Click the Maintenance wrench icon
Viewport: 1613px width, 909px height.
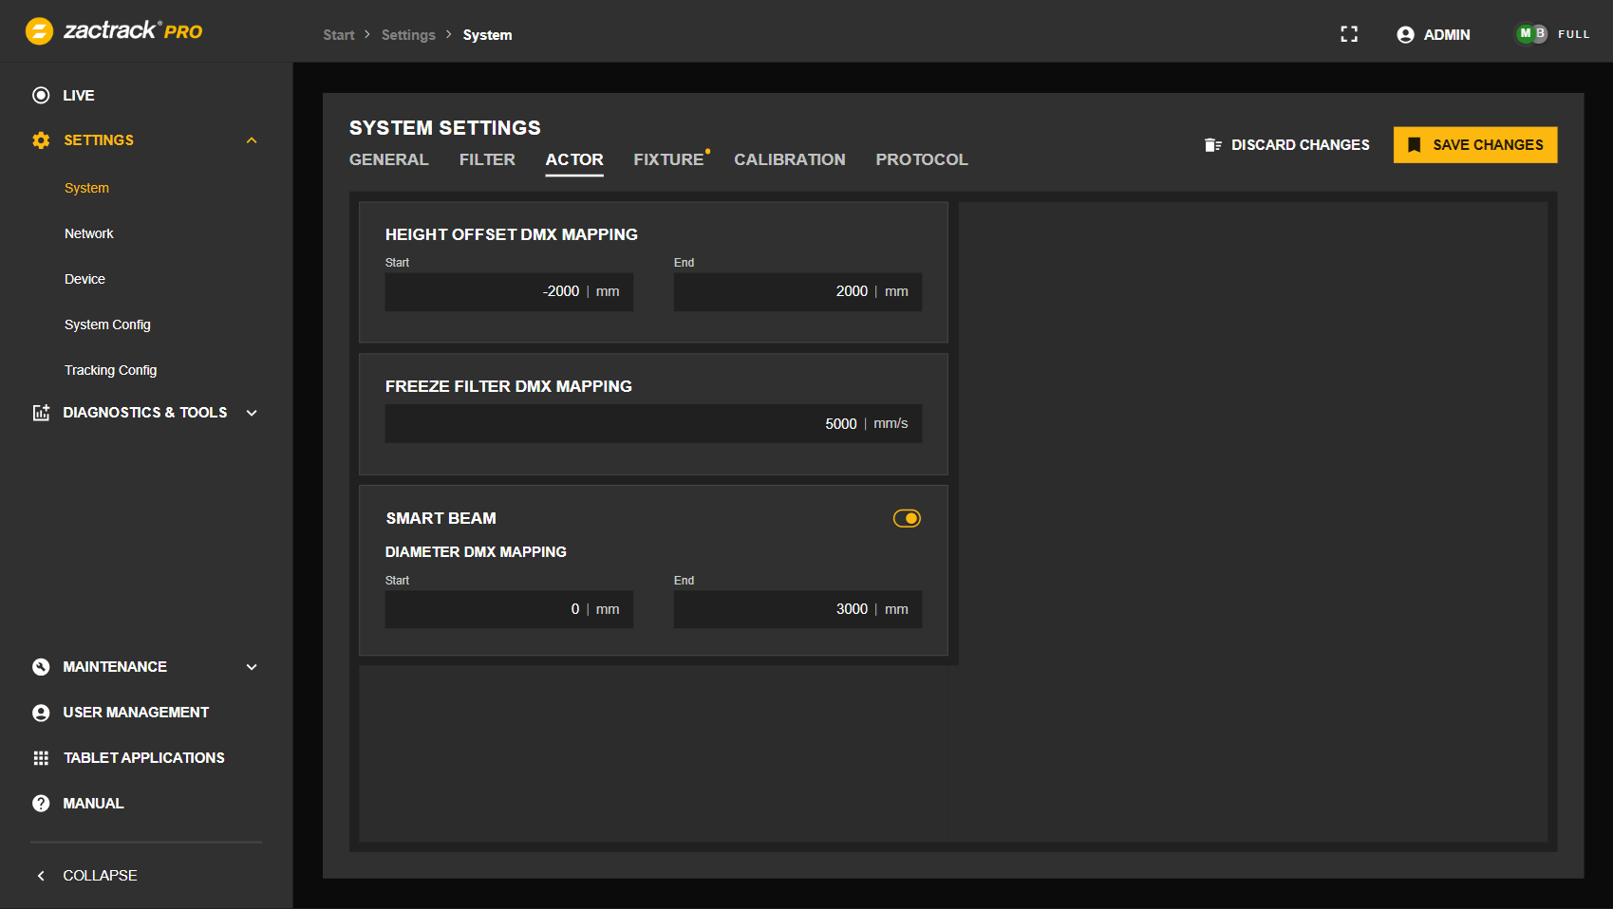[x=41, y=667]
